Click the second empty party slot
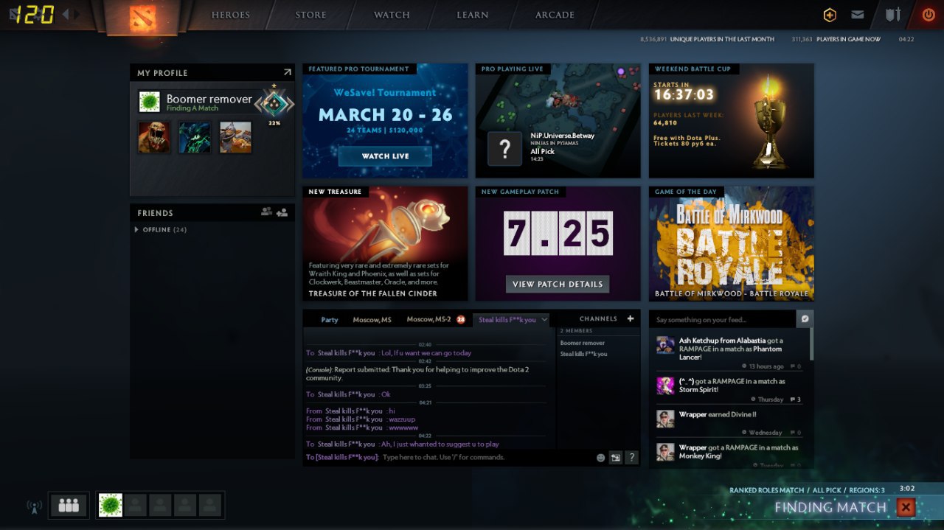Viewport: 944px width, 530px height. pos(160,505)
